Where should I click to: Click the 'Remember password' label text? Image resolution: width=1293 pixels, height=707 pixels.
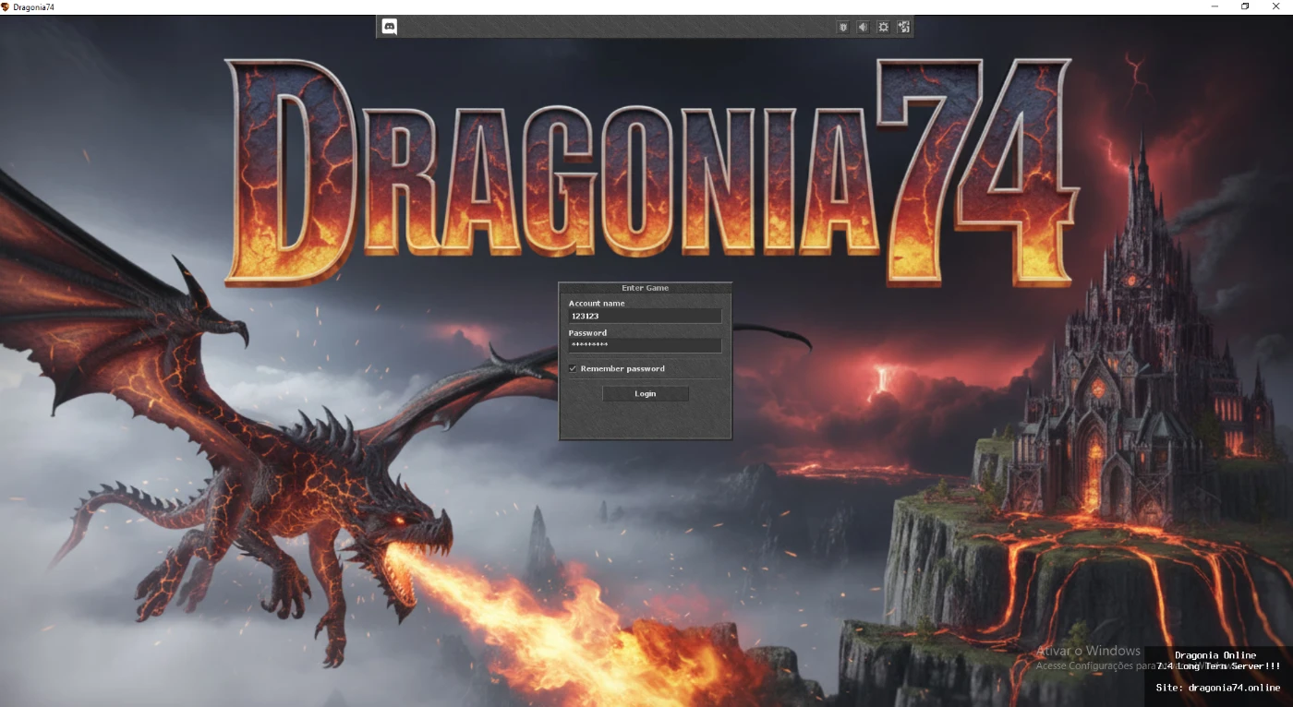tap(622, 368)
